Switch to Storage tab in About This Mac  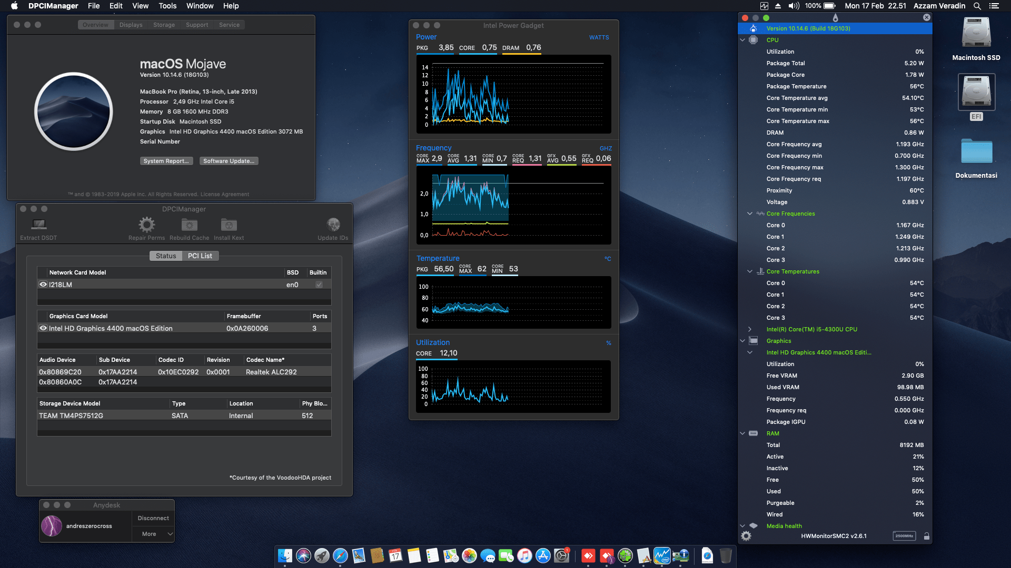tap(164, 25)
